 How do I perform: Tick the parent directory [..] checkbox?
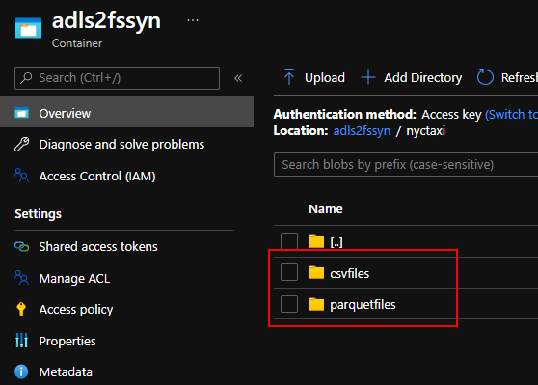289,241
